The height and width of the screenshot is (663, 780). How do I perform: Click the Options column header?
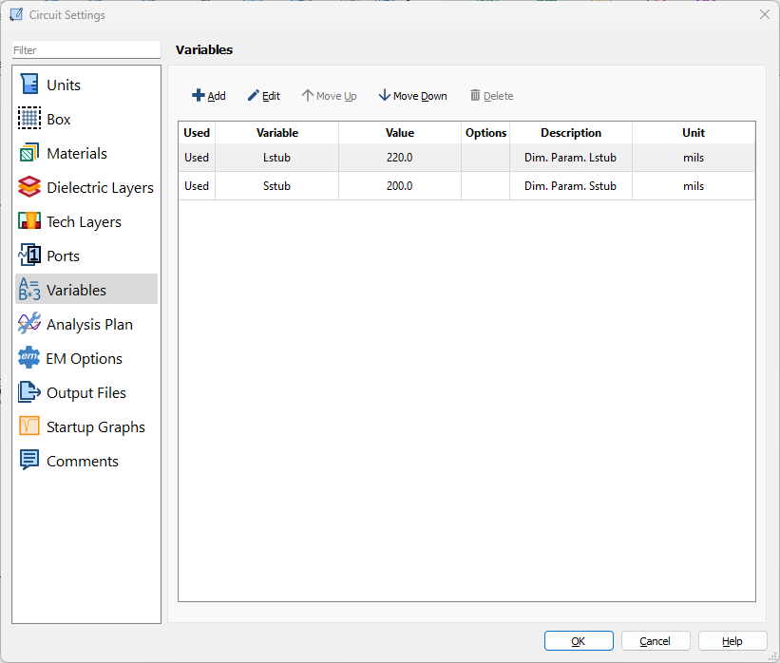click(485, 133)
